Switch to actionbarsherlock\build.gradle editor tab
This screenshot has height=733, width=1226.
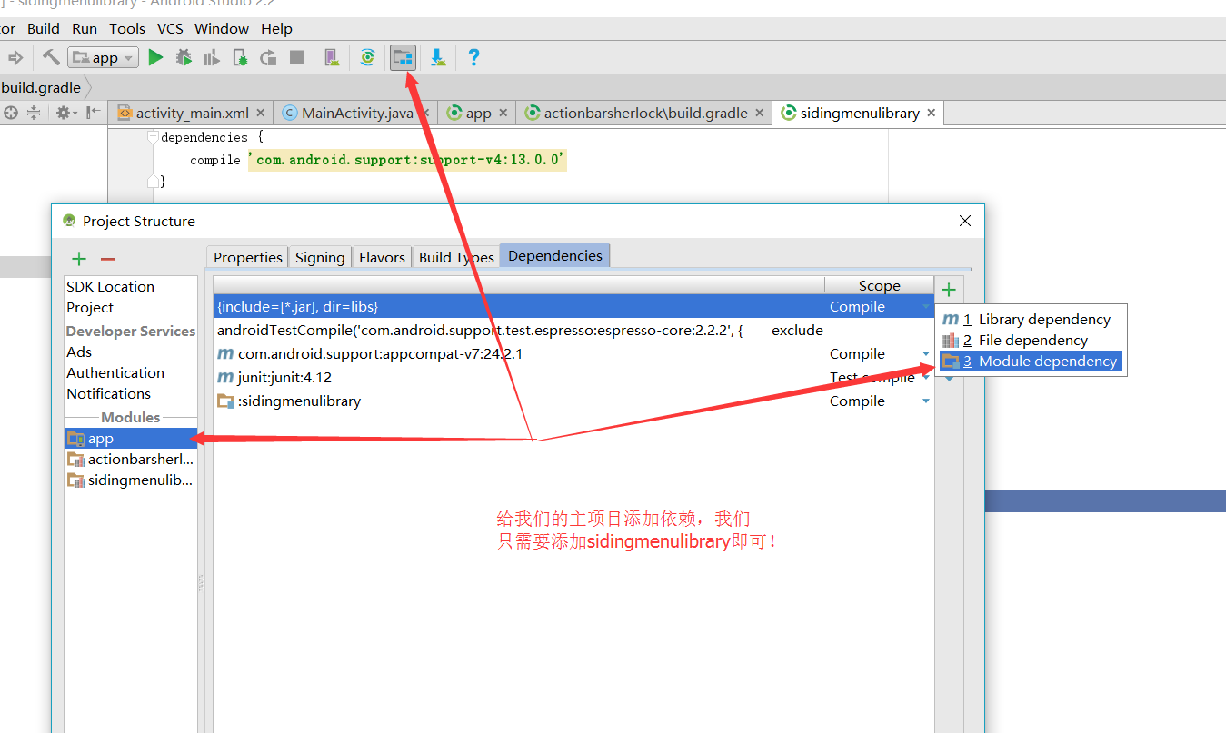click(644, 113)
